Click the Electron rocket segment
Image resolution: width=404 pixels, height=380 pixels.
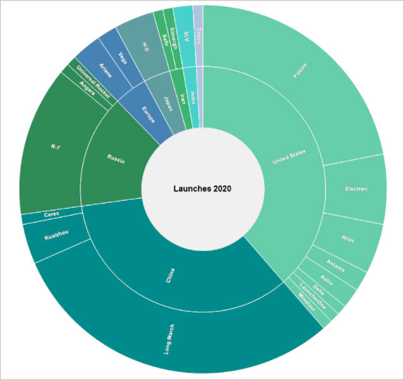[x=355, y=188]
